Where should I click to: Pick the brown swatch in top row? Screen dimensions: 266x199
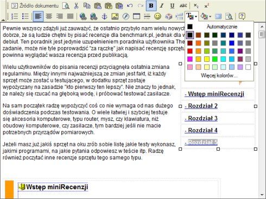pos(198,35)
